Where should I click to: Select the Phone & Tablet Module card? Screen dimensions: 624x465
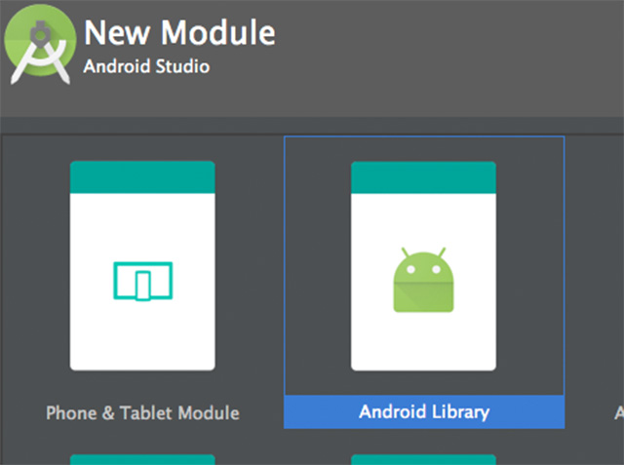142,265
